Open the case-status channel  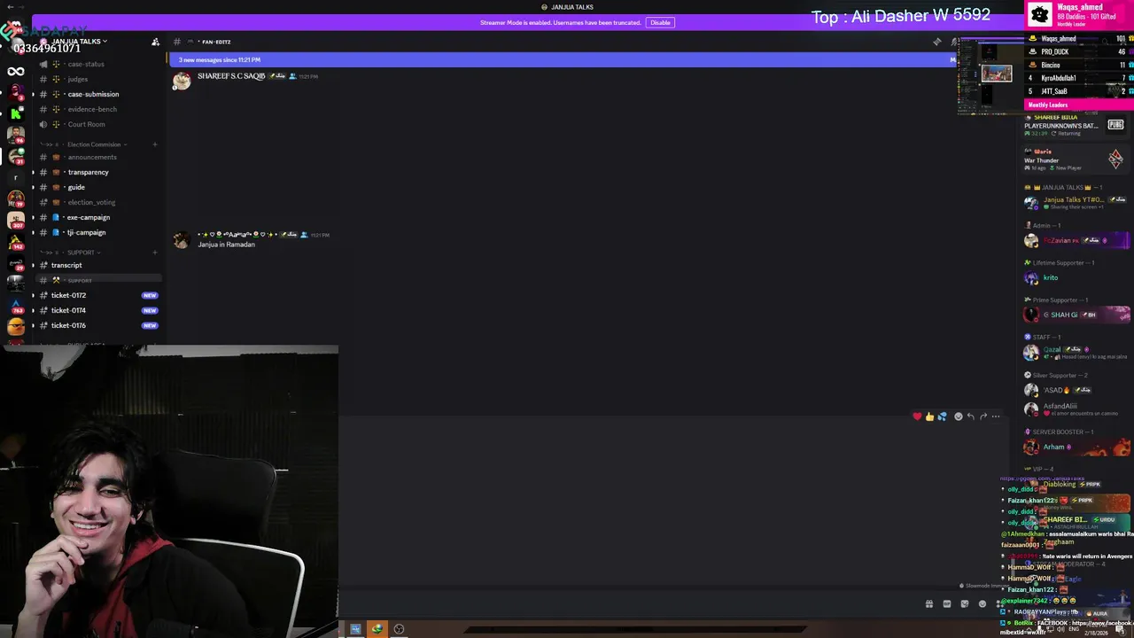87,64
